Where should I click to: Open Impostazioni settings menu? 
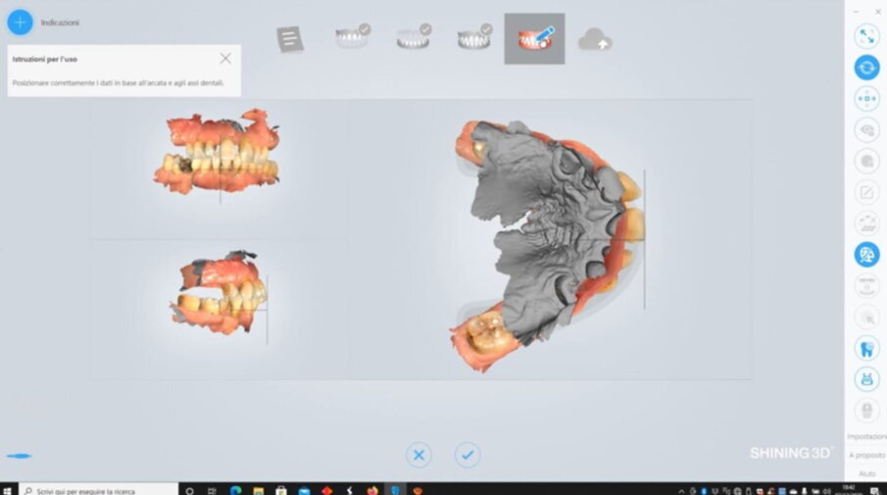[x=866, y=437]
